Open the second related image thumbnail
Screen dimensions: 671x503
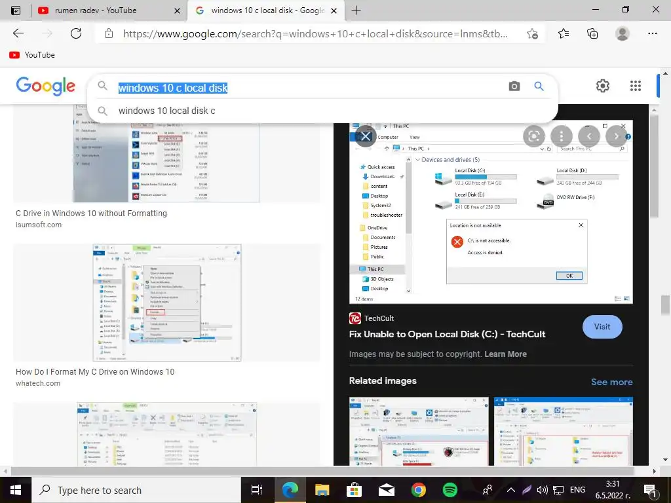(x=563, y=431)
